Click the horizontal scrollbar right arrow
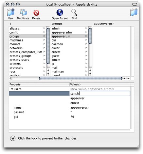 point(128,78)
